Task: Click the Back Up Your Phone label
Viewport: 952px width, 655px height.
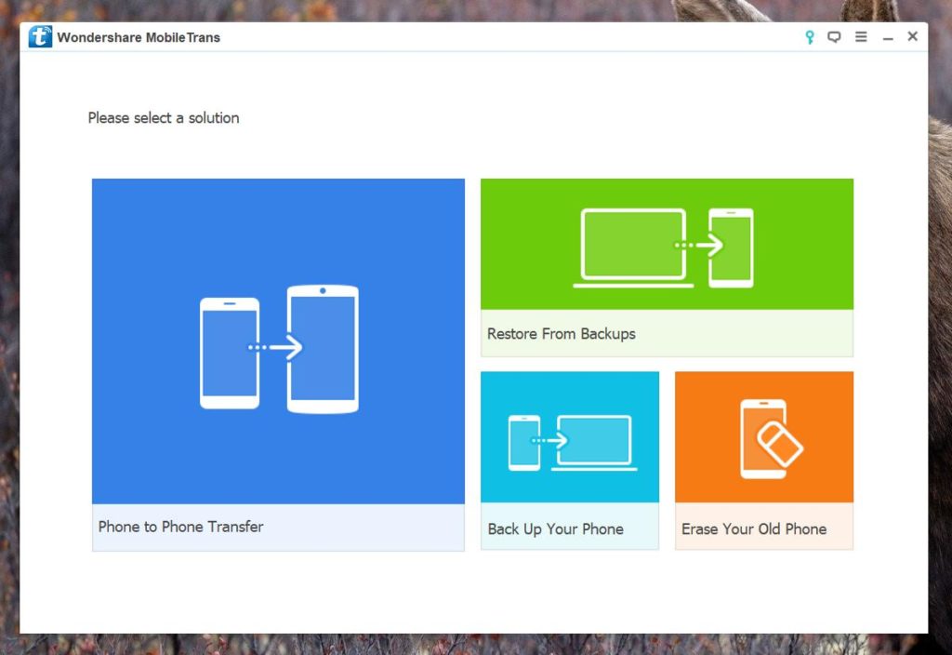Action: pos(555,528)
